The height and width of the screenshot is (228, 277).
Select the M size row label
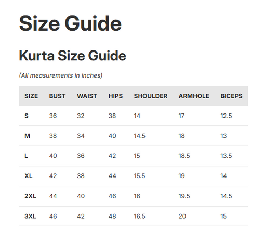click(x=27, y=136)
